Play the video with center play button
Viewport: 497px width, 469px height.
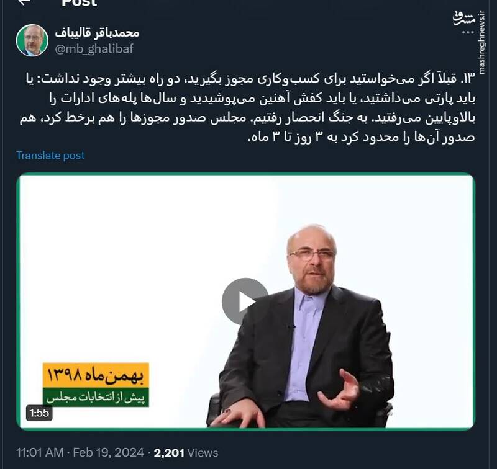pyautogui.click(x=245, y=301)
